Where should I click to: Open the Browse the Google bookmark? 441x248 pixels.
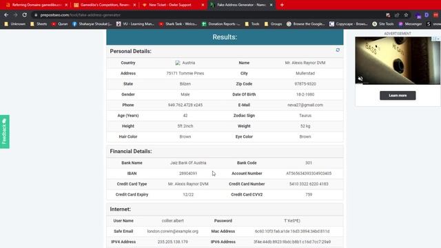(x=306, y=24)
